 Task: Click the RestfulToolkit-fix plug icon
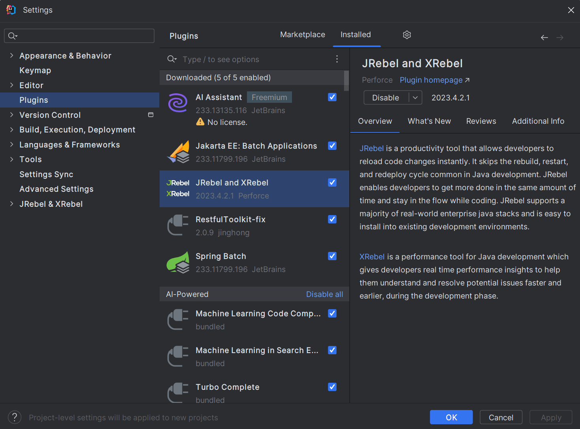178,225
